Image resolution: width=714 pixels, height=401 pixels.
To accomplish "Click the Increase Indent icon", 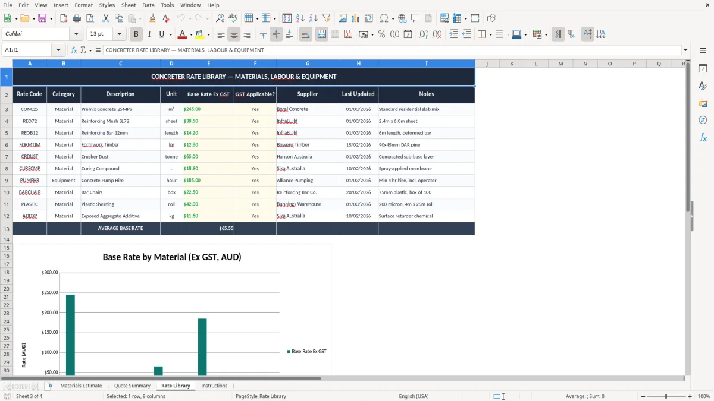I will pos(453,34).
